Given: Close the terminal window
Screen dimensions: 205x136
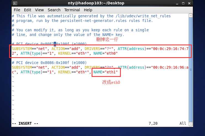Looking at the screenshot, I should 189,3.
